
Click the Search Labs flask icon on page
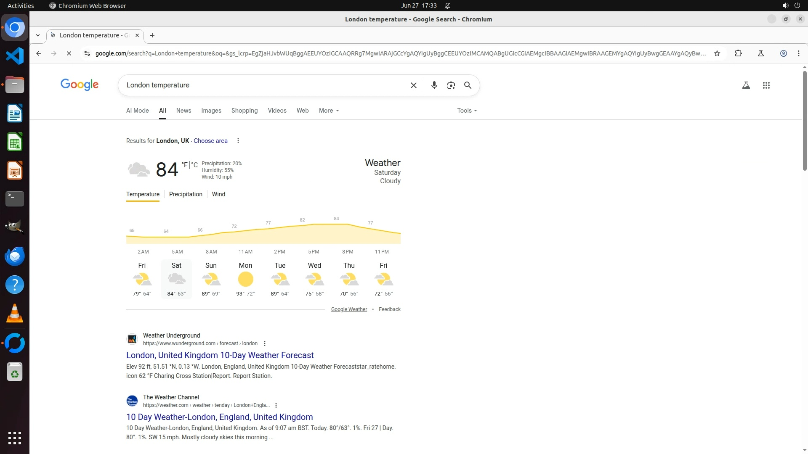pyautogui.click(x=746, y=85)
